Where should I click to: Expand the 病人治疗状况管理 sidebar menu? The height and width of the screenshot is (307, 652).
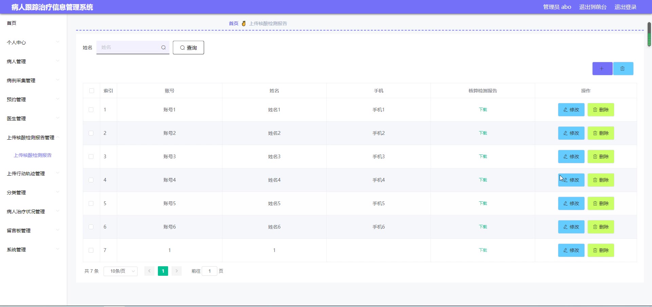pos(33,212)
